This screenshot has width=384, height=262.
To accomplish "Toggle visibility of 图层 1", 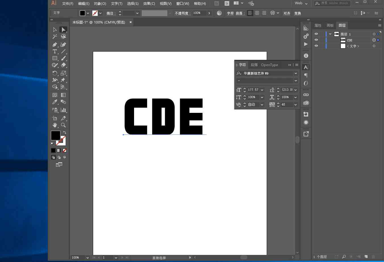I will 316,34.
